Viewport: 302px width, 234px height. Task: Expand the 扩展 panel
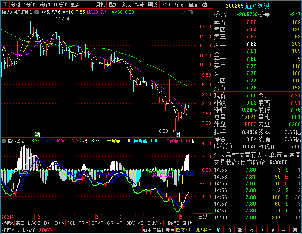(8, 230)
